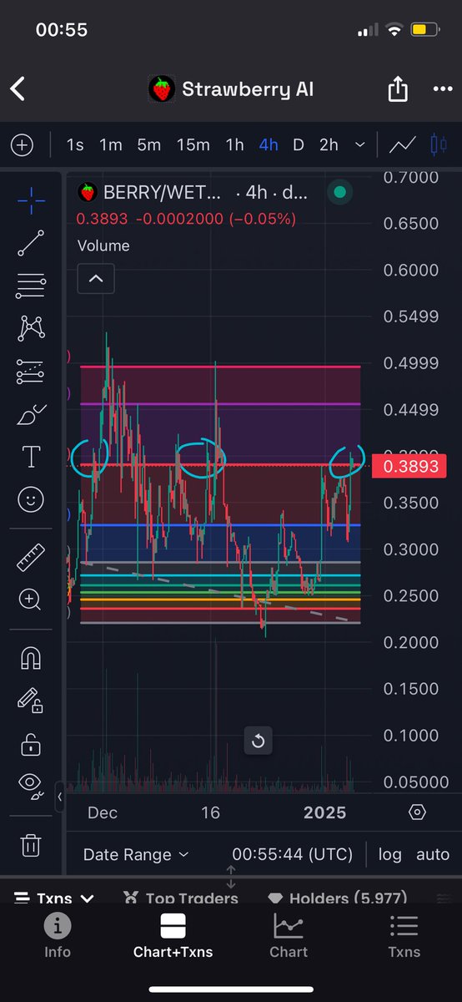Viewport: 462px width, 1002px height.
Task: Select the zoom-in magnifier tool
Action: (31, 599)
